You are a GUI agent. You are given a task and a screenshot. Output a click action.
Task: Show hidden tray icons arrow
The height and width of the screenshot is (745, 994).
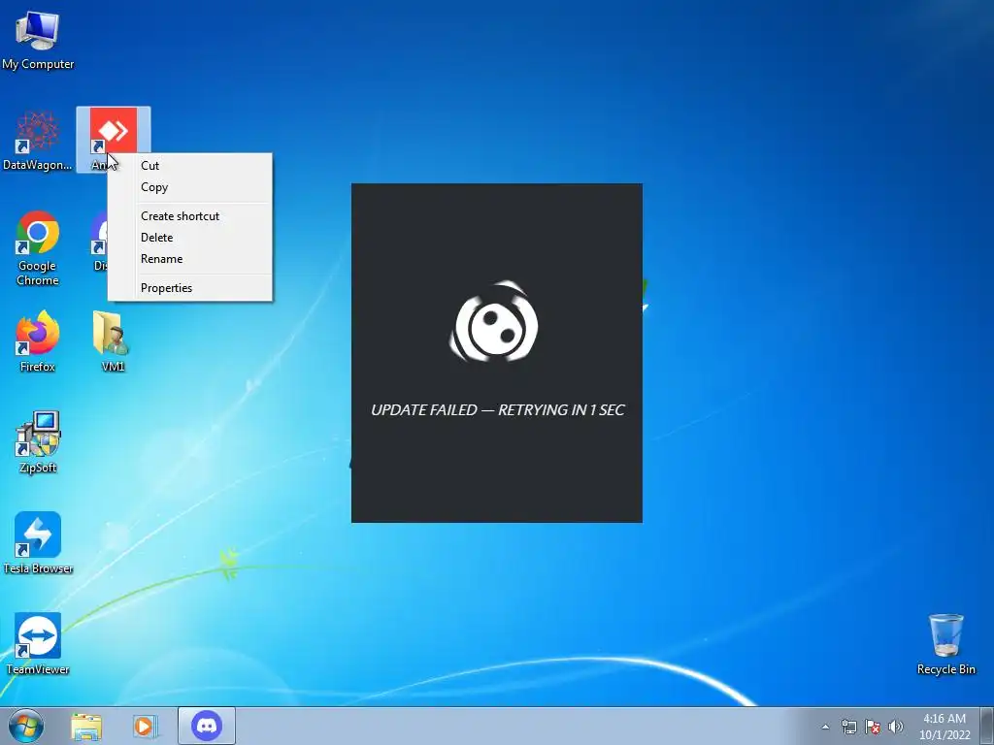pos(825,727)
